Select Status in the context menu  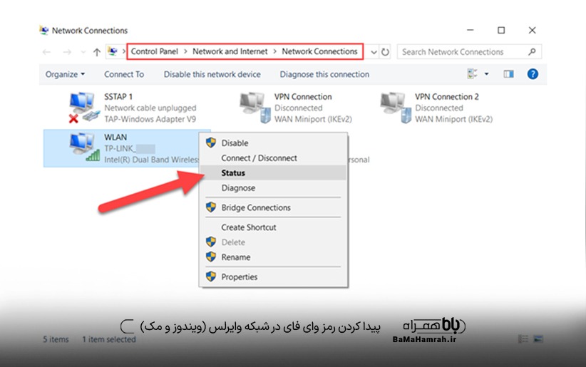(273, 173)
